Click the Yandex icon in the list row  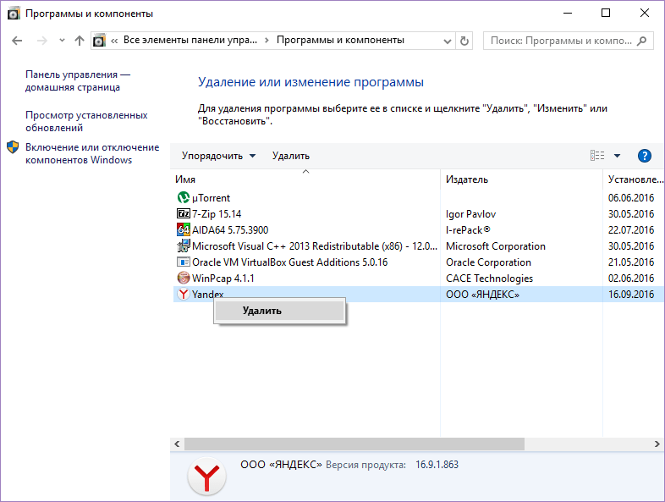(x=184, y=294)
